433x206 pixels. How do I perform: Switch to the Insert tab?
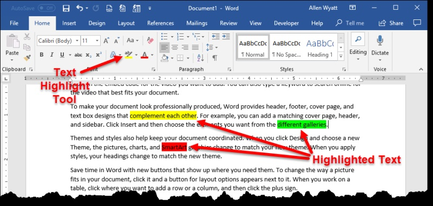coord(69,23)
